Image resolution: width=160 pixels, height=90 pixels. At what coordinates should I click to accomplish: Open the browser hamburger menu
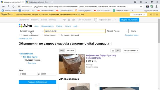point(141,2)
